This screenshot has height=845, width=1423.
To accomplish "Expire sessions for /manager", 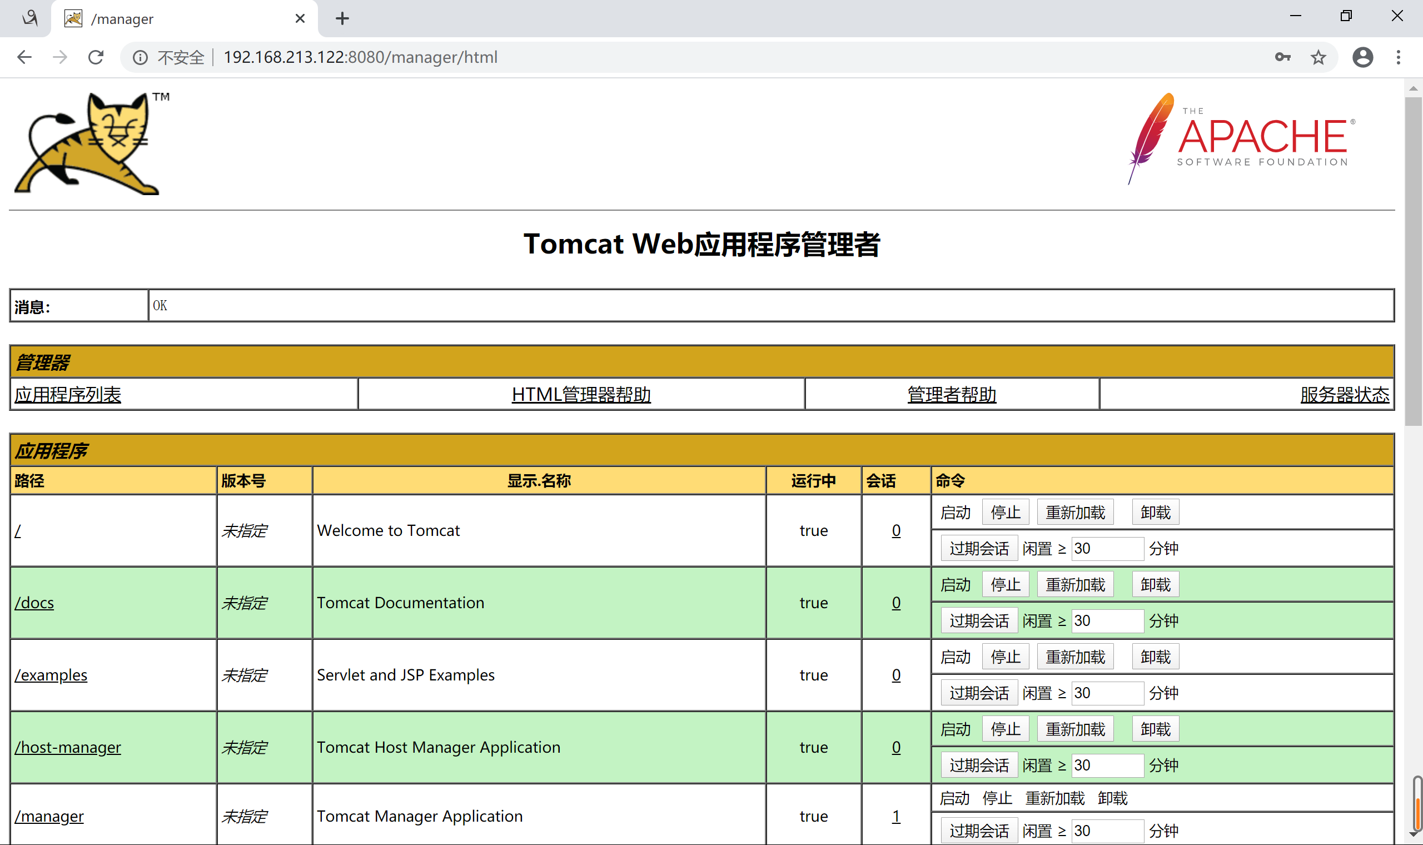I will pyautogui.click(x=979, y=831).
